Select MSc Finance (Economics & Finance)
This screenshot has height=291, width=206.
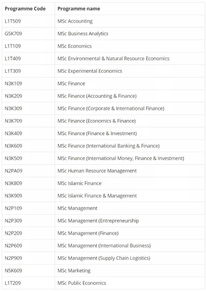(97, 121)
